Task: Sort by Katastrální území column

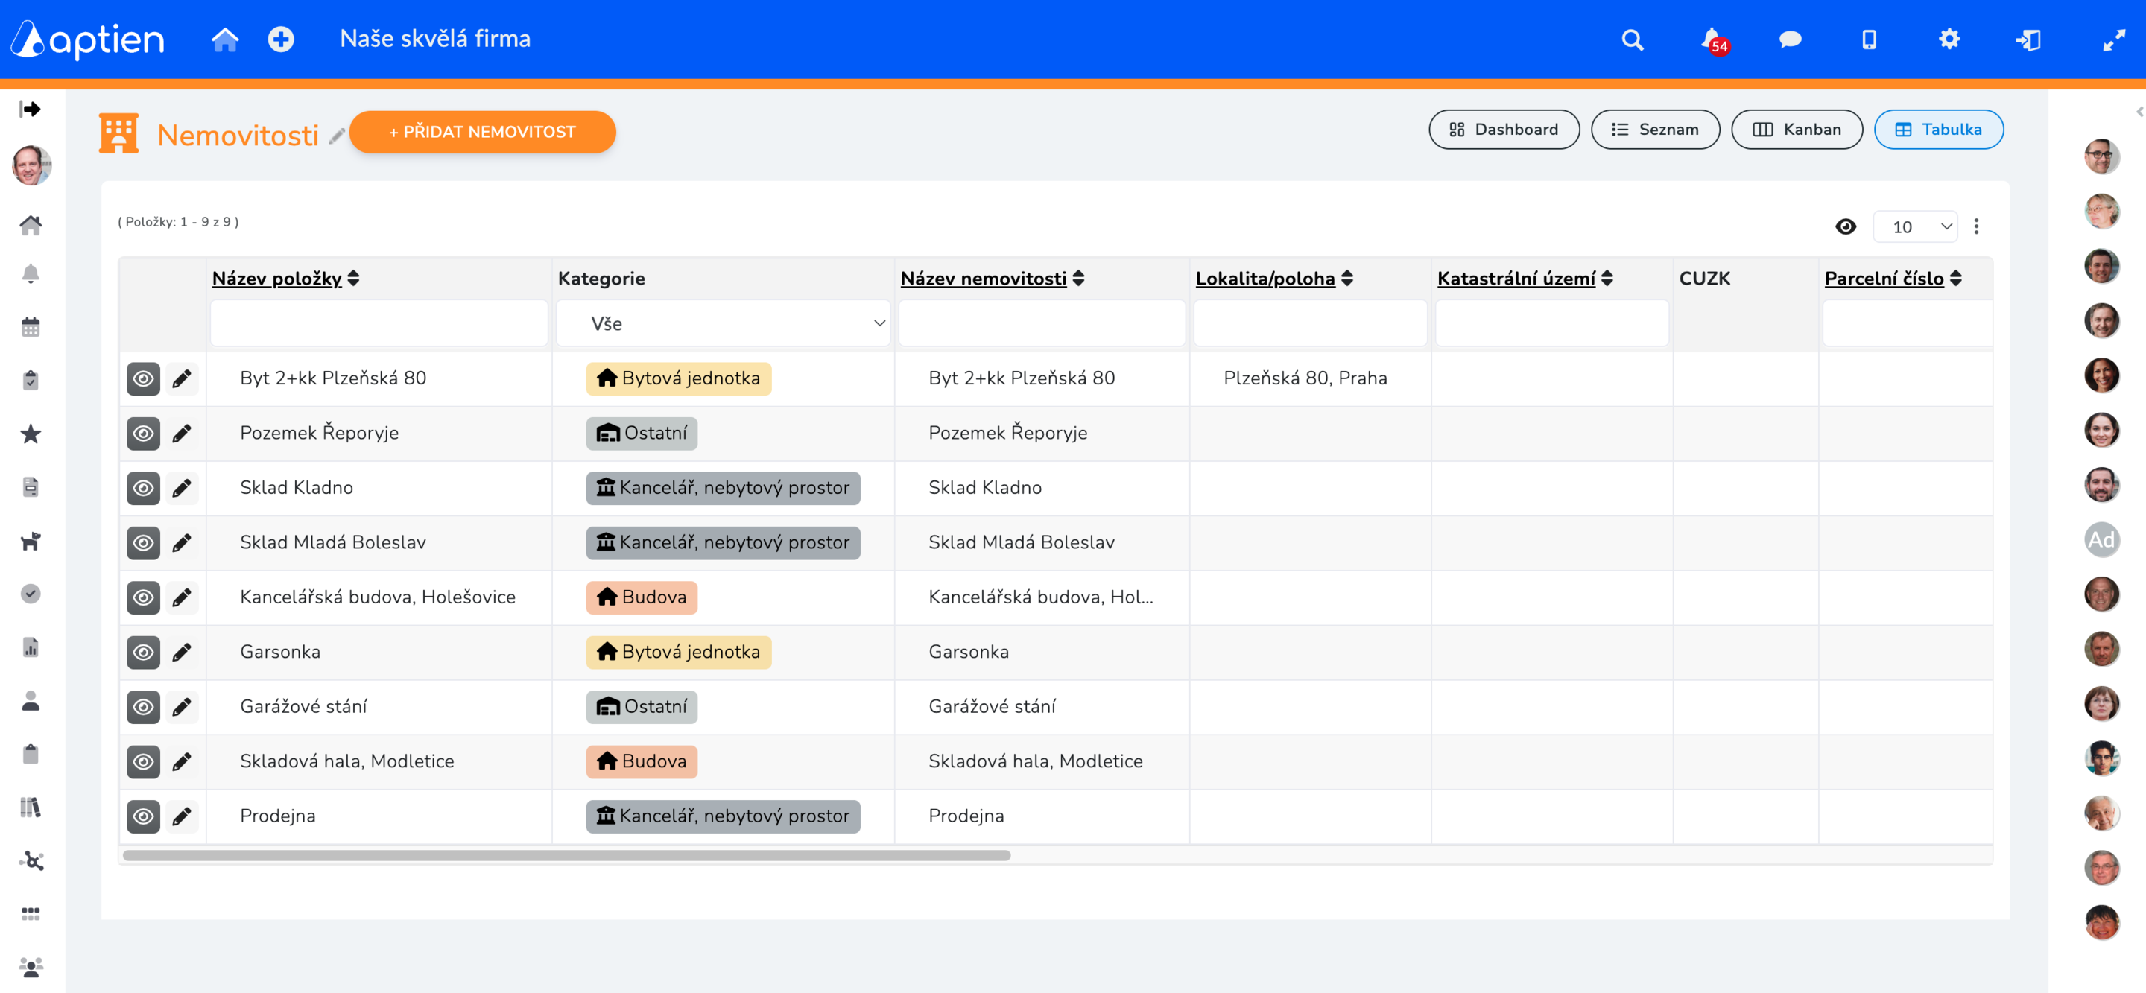Action: (1525, 279)
